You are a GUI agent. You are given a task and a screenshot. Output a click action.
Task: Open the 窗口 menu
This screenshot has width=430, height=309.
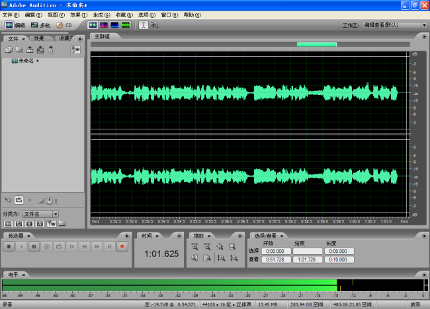tap(169, 15)
